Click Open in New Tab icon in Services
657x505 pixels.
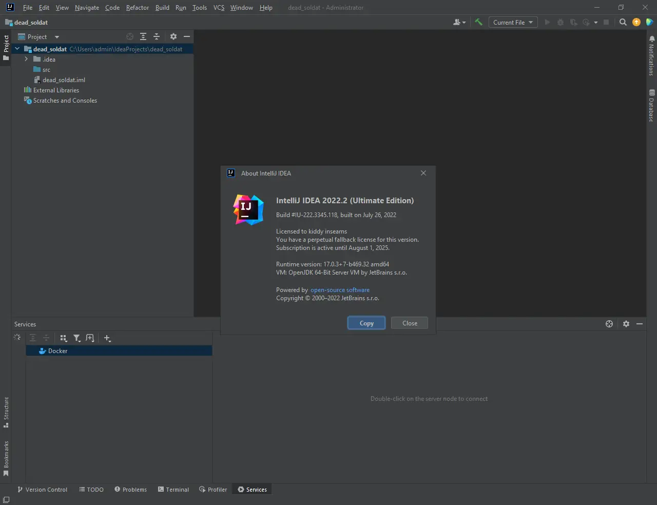coord(90,338)
